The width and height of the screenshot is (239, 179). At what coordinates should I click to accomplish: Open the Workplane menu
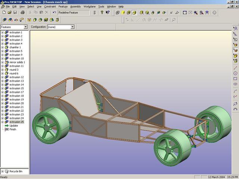90,7
